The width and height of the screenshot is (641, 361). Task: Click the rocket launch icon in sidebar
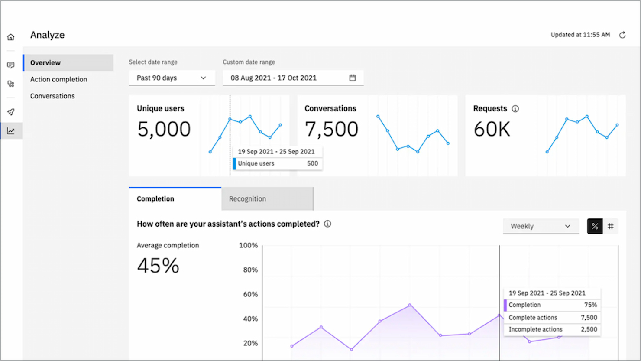click(x=10, y=111)
